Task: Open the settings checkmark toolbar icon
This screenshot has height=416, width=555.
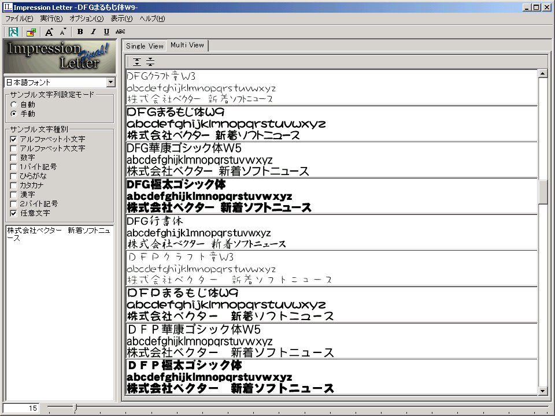Action: (31, 32)
